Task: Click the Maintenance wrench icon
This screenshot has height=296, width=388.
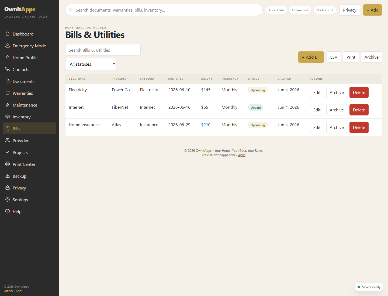Action: pos(8,105)
